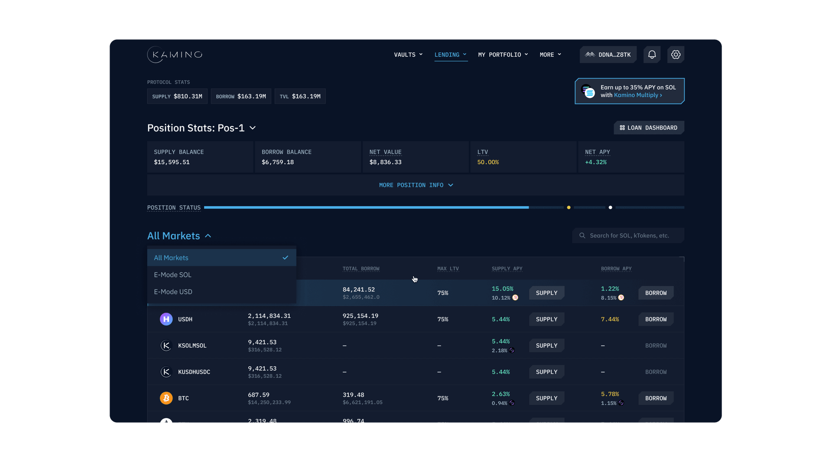Click reward icon beside 0.94% BTC supply APY

click(512, 403)
